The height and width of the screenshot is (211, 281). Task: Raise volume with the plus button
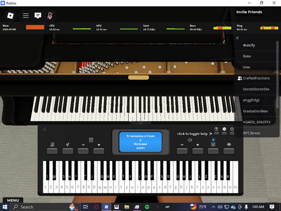pyautogui.click(x=198, y=151)
